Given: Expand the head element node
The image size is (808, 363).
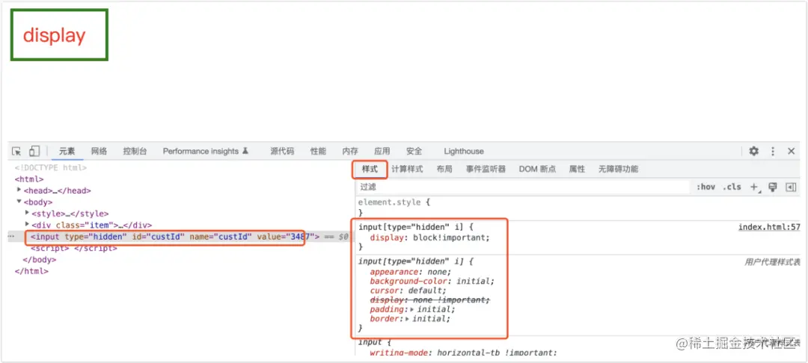Looking at the screenshot, I should pos(19,190).
